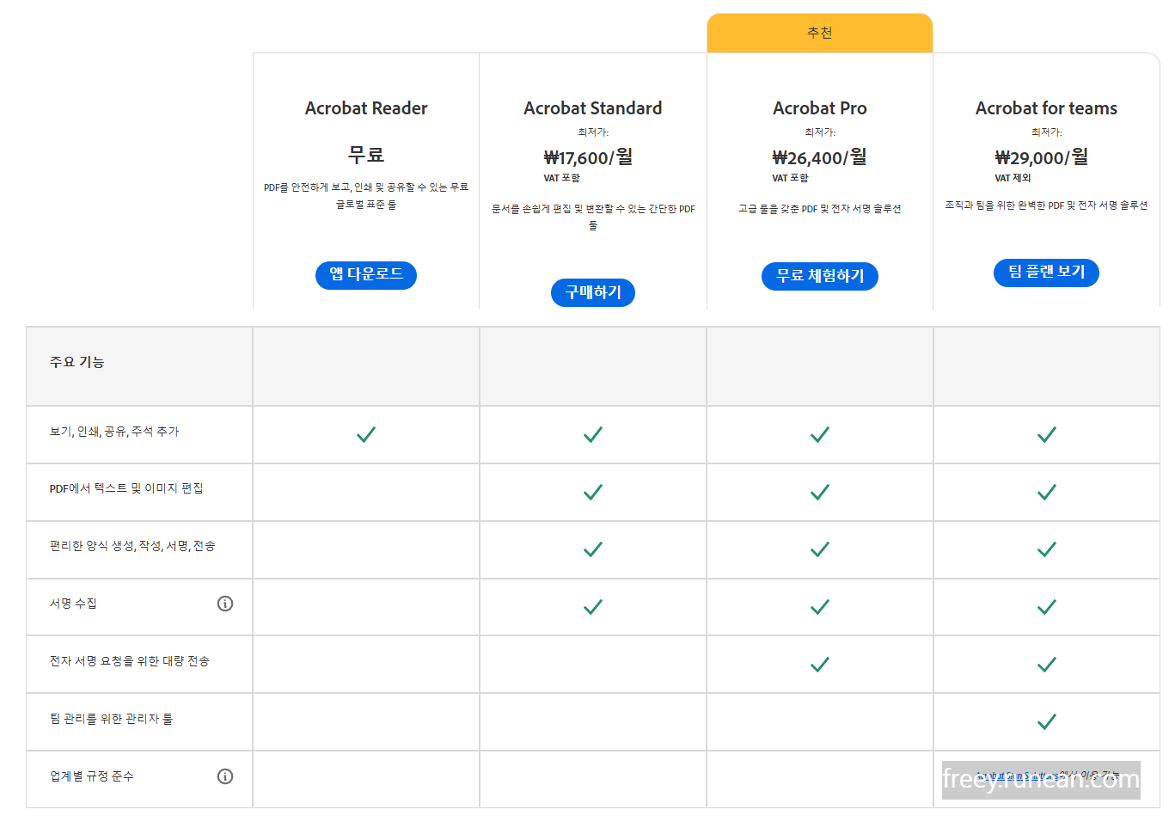This screenshot has height=834, width=1175.
Task: Click VAT 제외 note under Acrobat for teams
Action: point(1013,178)
